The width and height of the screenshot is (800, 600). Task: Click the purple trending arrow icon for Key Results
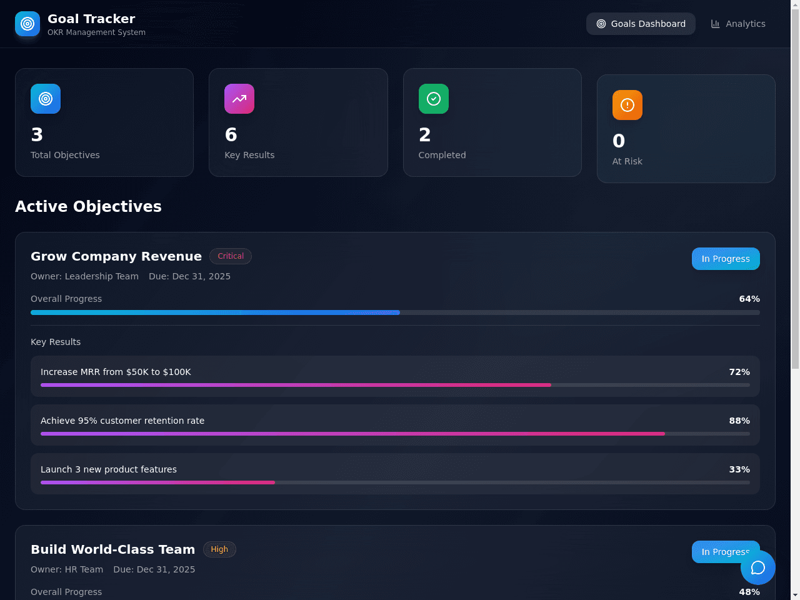coord(239,99)
